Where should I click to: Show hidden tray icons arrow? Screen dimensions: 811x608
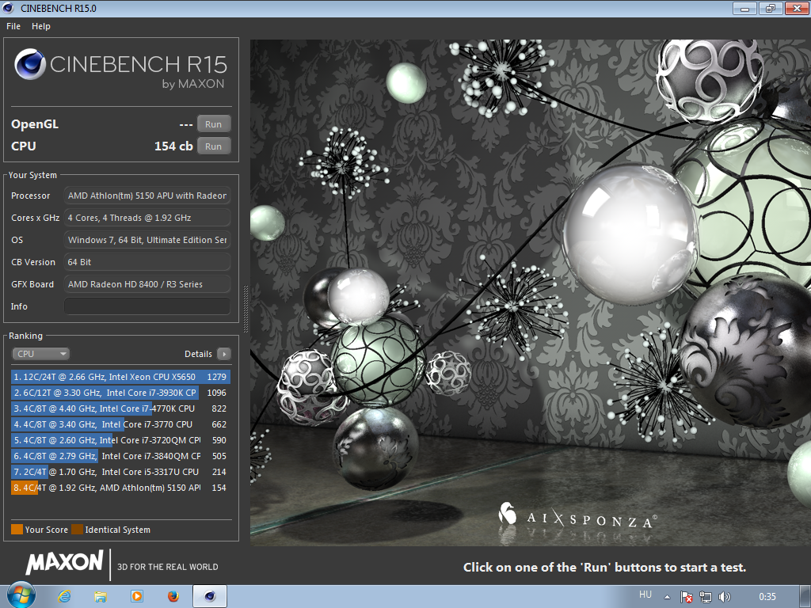(667, 597)
